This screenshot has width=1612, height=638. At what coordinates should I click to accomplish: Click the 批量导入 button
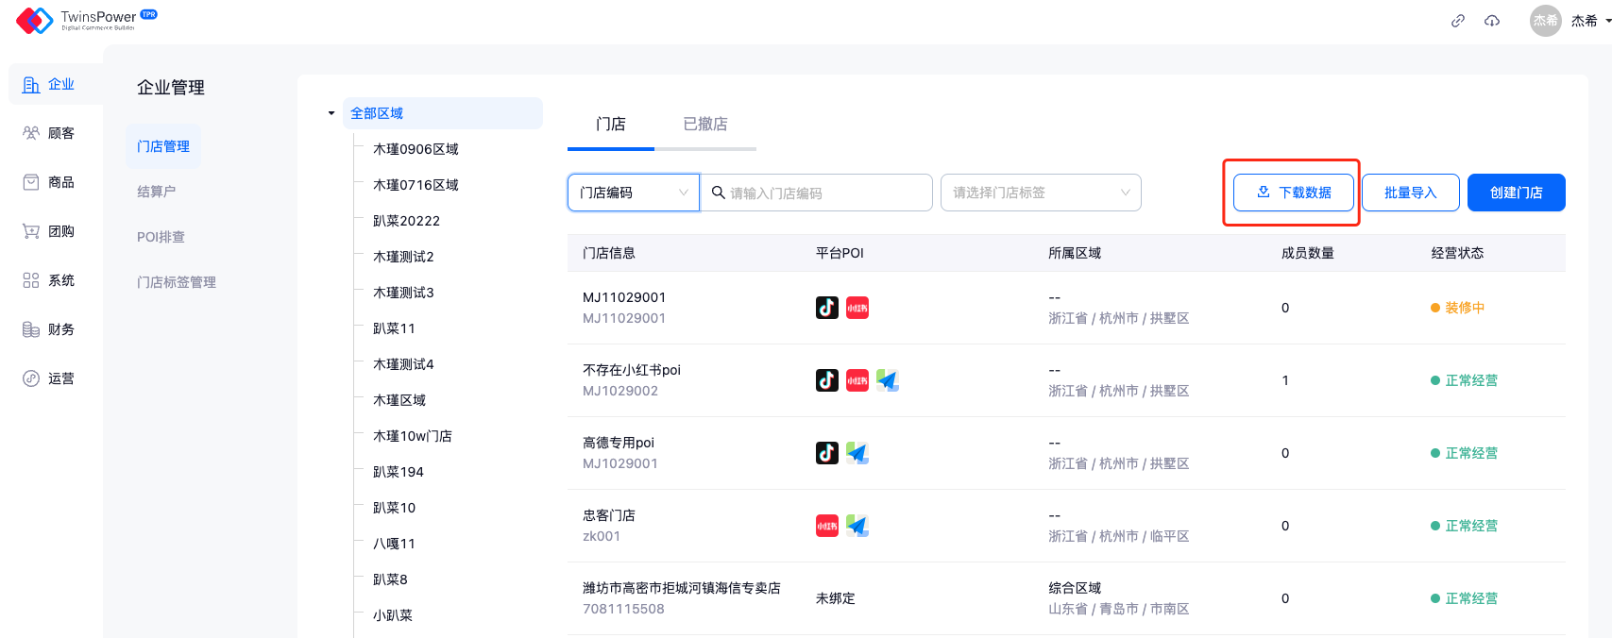tap(1410, 193)
